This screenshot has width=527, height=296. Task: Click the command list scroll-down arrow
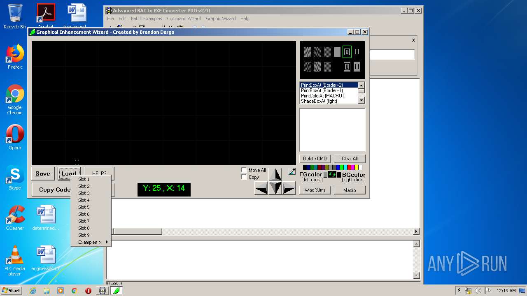tap(361, 100)
